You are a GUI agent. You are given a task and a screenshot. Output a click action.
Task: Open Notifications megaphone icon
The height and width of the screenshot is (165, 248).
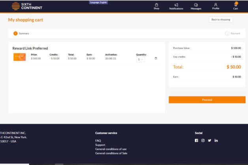coord(176,5)
